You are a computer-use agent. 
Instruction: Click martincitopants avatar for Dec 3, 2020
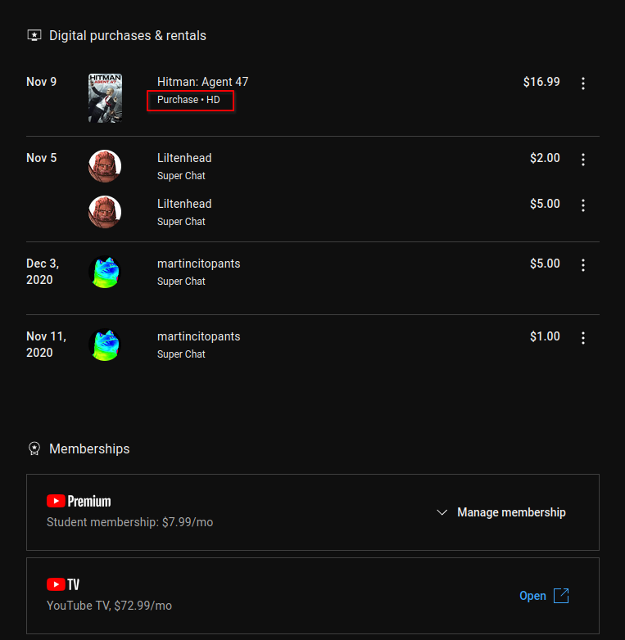pos(105,272)
